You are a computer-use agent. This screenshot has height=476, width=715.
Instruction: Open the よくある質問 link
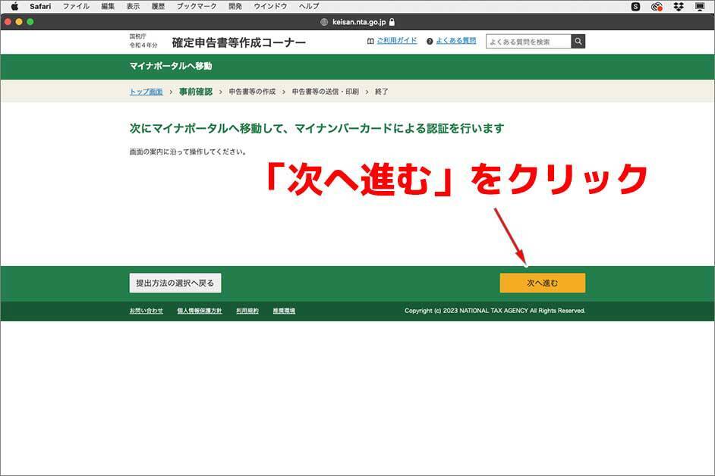(x=455, y=41)
